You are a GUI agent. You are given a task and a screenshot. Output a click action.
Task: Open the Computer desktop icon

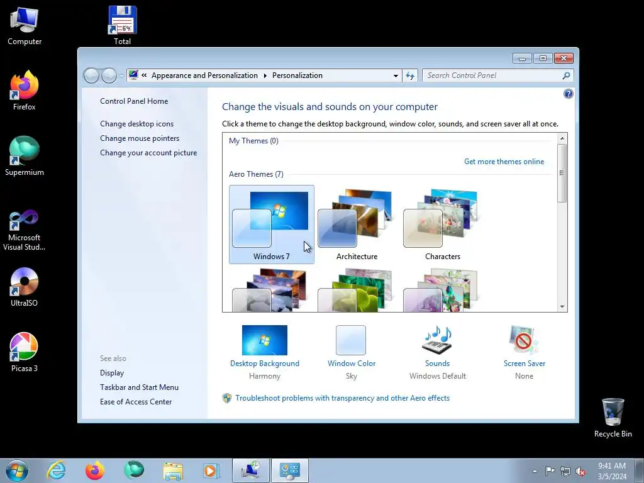point(25,25)
